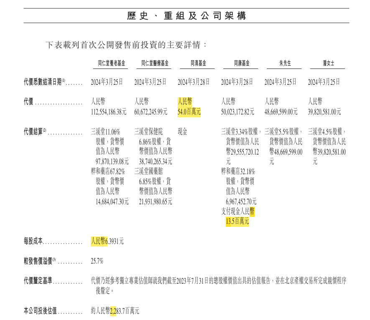Click the text 三溪堂保健院
This screenshot has width=370, height=320.
pos(149,131)
